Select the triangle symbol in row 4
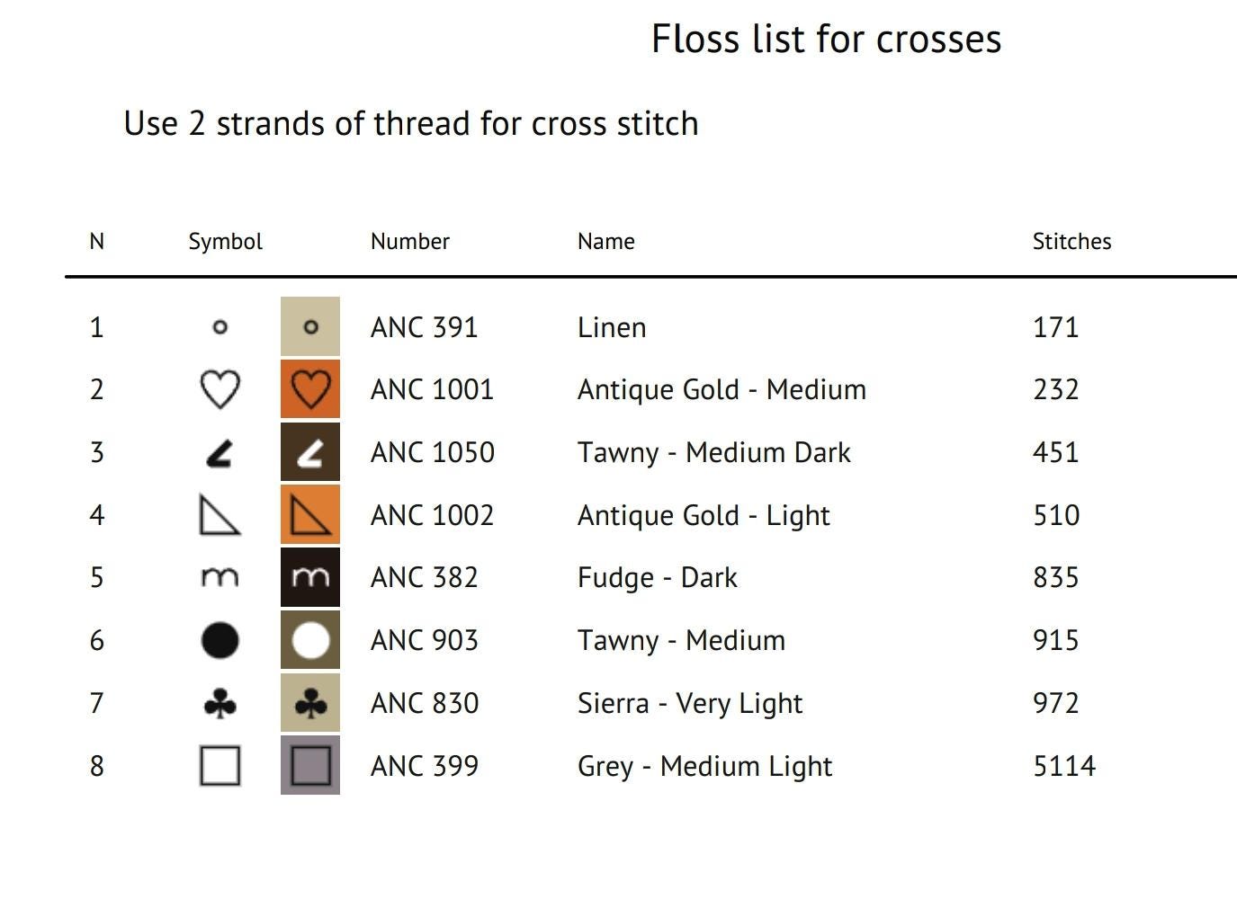1237x908 pixels. coord(220,515)
